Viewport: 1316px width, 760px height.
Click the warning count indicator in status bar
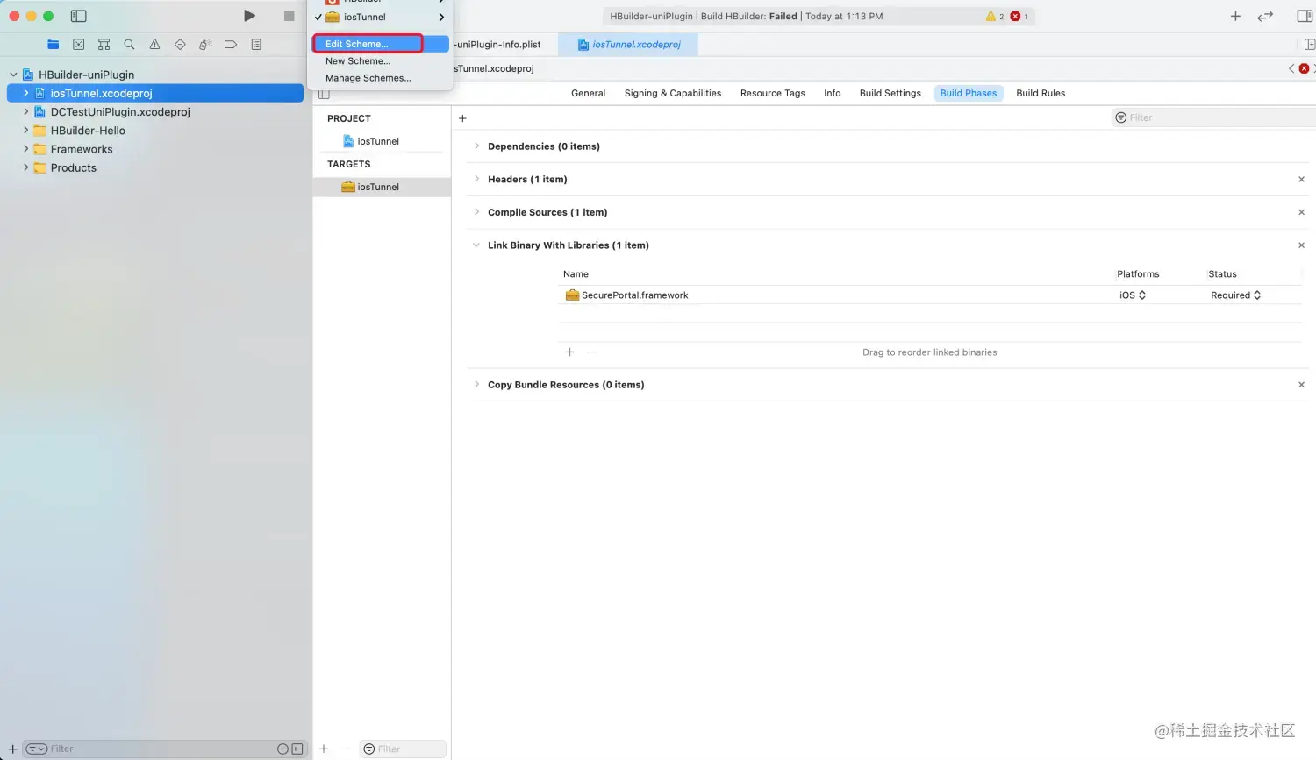tap(995, 16)
